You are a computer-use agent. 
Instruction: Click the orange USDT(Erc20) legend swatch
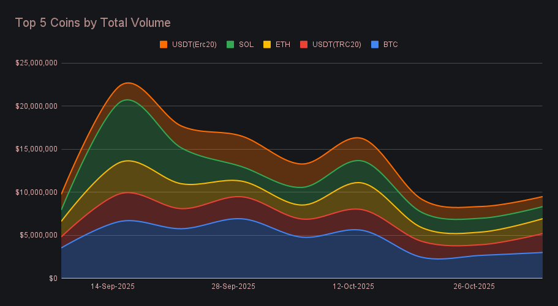164,45
